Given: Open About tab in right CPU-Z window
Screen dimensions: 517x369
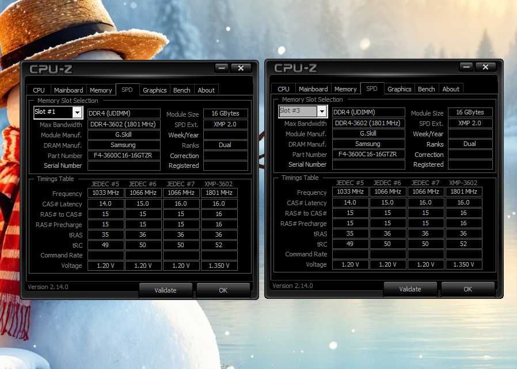Looking at the screenshot, I should (x=451, y=89).
